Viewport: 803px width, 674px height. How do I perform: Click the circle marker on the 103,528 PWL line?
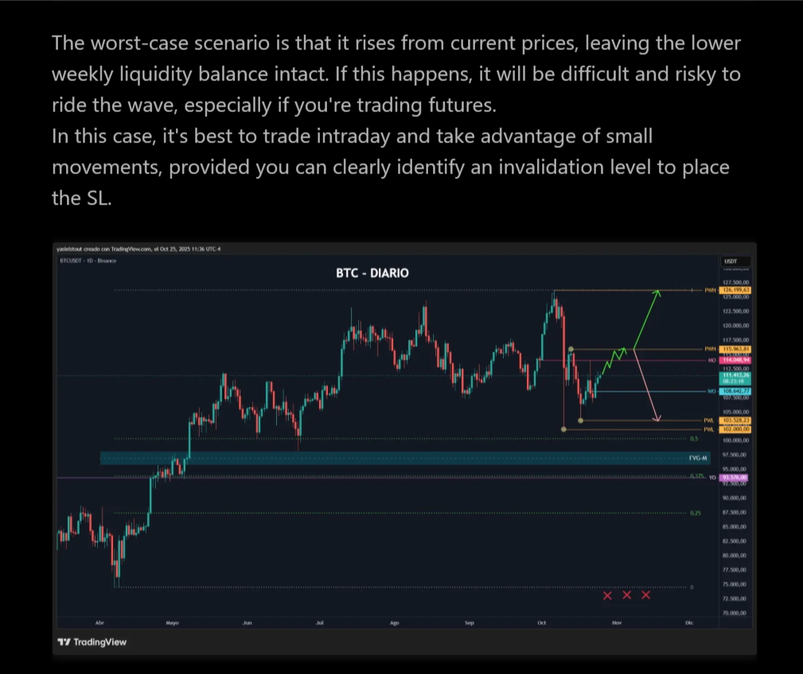point(580,420)
